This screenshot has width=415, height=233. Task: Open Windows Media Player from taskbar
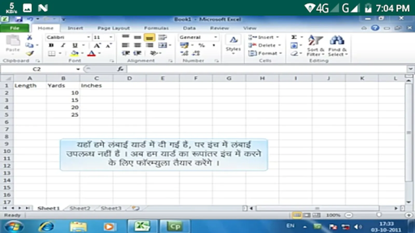pyautogui.click(x=109, y=227)
